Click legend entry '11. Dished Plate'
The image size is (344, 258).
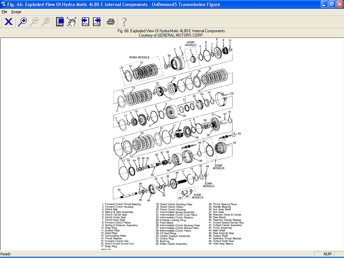(x=110, y=230)
